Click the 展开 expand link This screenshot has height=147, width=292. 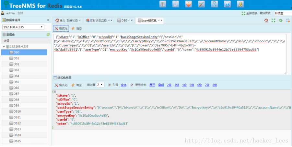(152, 85)
